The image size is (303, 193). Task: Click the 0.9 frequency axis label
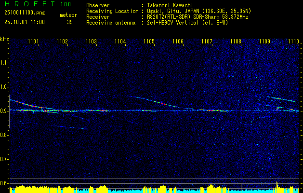tap(4, 111)
